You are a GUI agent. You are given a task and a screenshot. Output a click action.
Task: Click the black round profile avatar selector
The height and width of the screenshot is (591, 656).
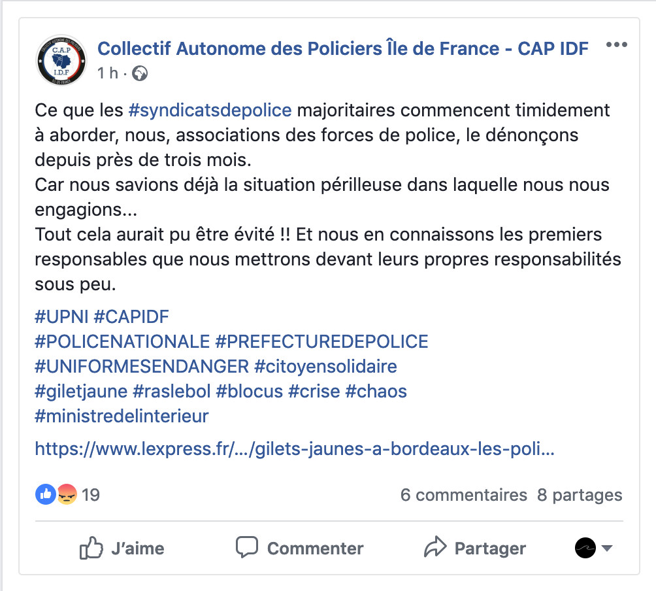tap(585, 548)
